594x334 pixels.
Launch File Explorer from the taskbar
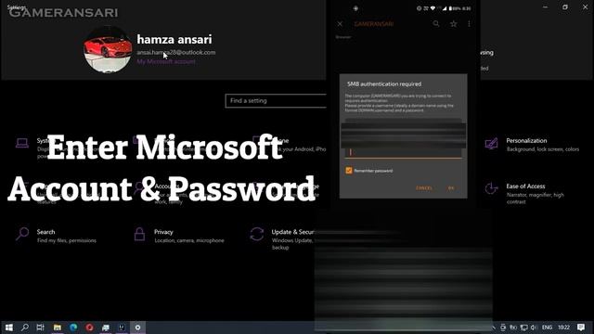point(58,328)
